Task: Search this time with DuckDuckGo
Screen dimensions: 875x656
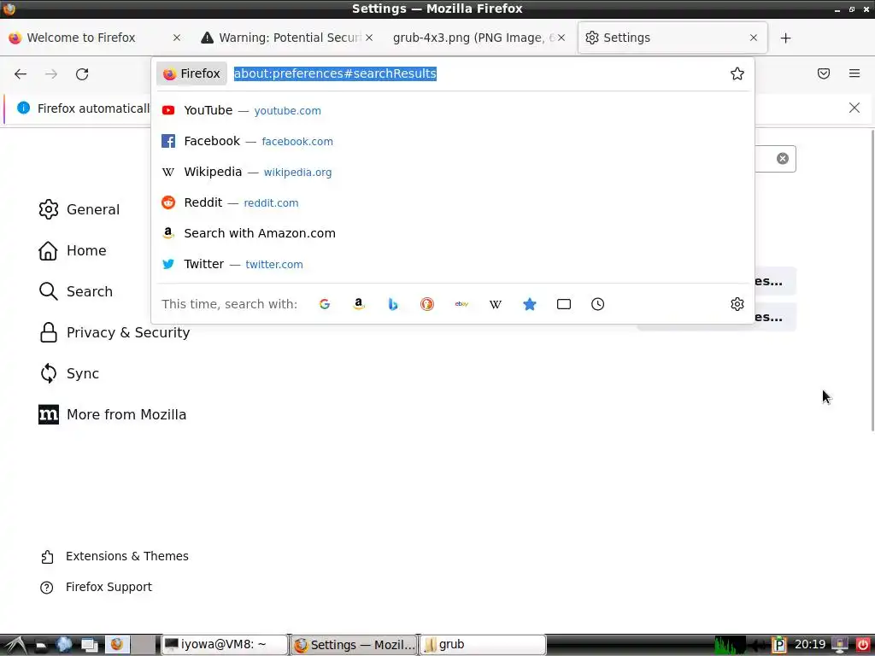Action: pos(427,304)
